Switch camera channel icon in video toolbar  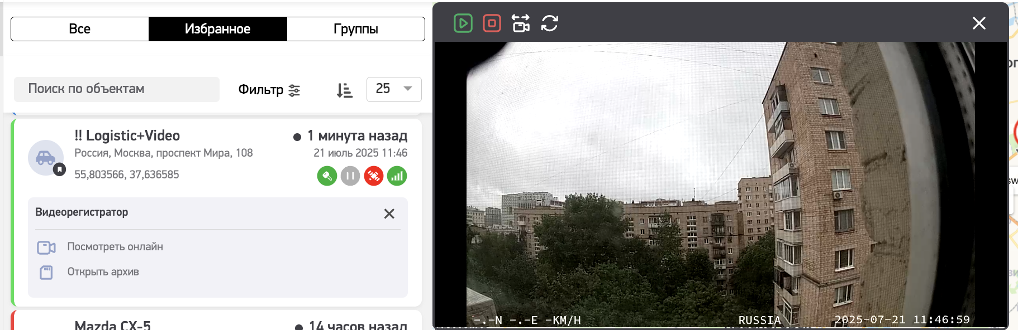click(x=521, y=23)
